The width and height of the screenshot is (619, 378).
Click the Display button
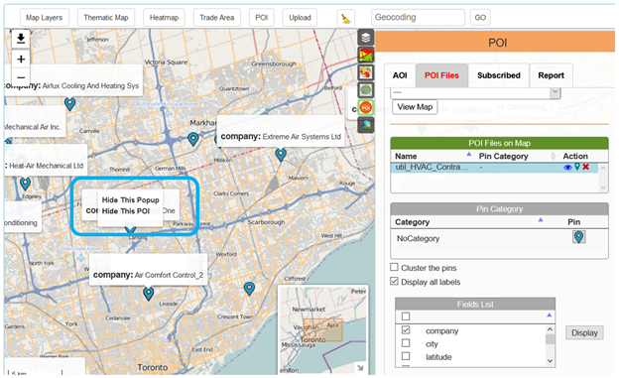pos(584,333)
